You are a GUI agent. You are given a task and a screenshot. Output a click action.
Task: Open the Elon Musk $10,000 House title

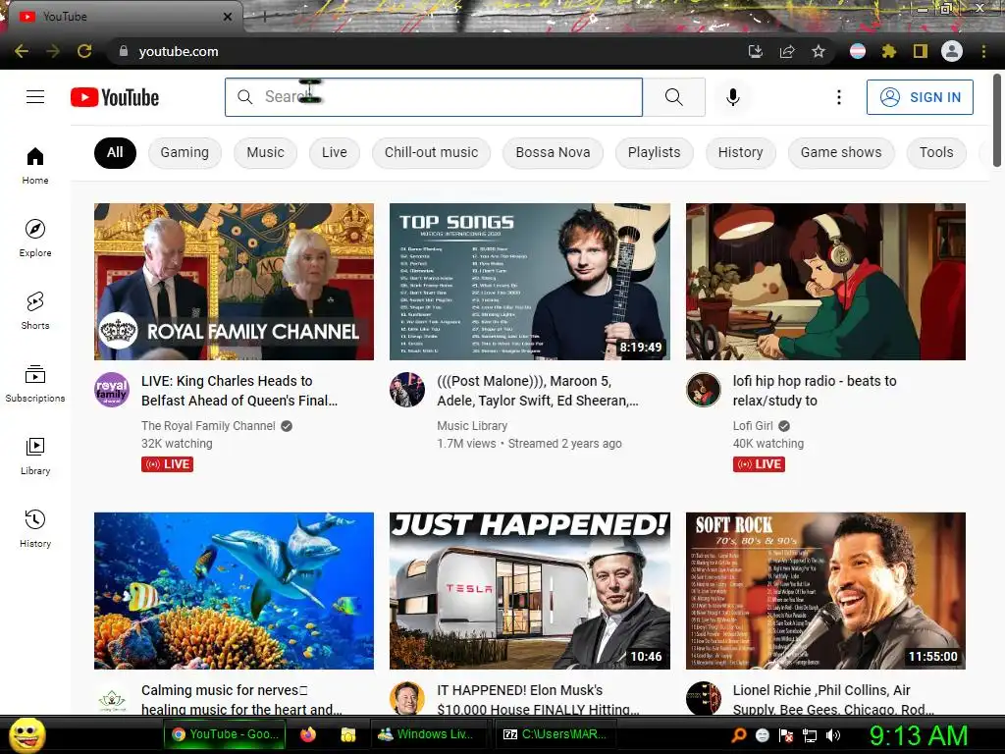coord(538,699)
